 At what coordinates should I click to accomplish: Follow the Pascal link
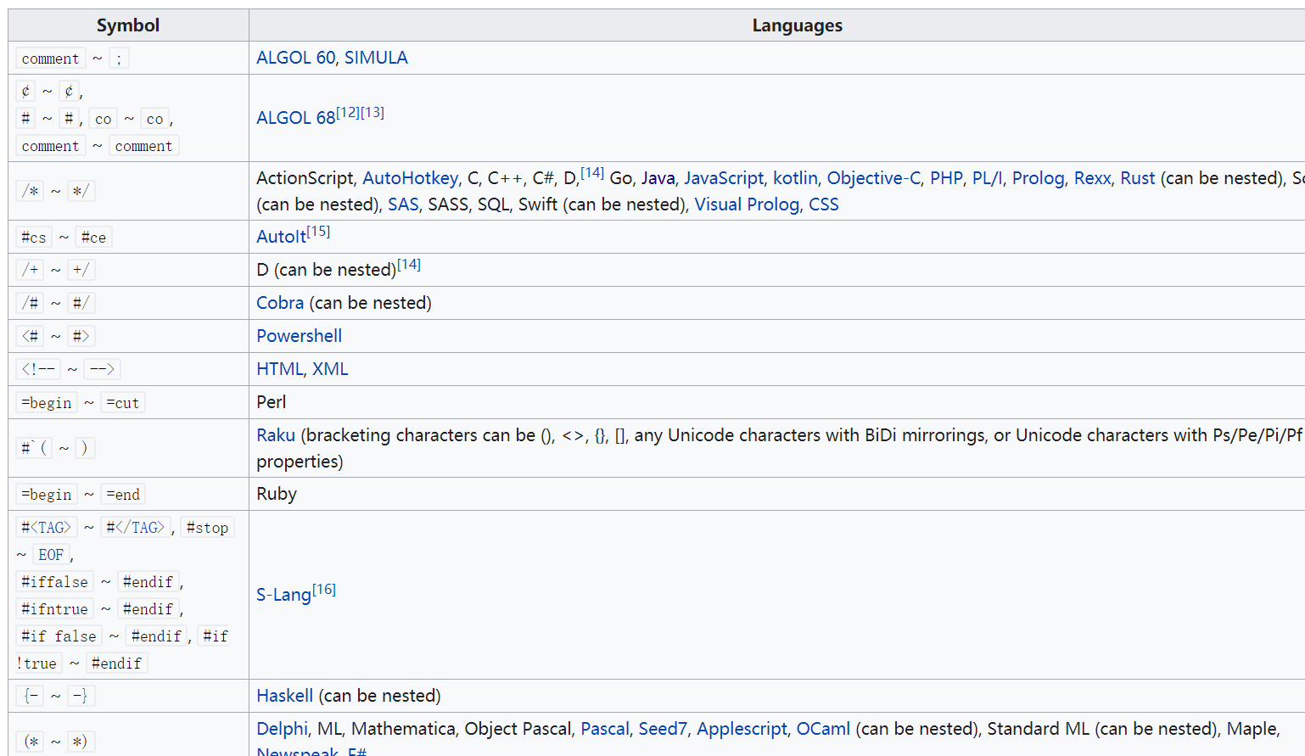pos(605,729)
